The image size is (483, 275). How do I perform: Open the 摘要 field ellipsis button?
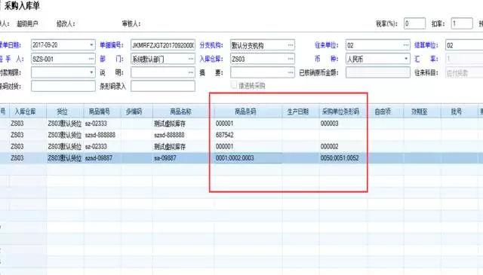click(290, 72)
